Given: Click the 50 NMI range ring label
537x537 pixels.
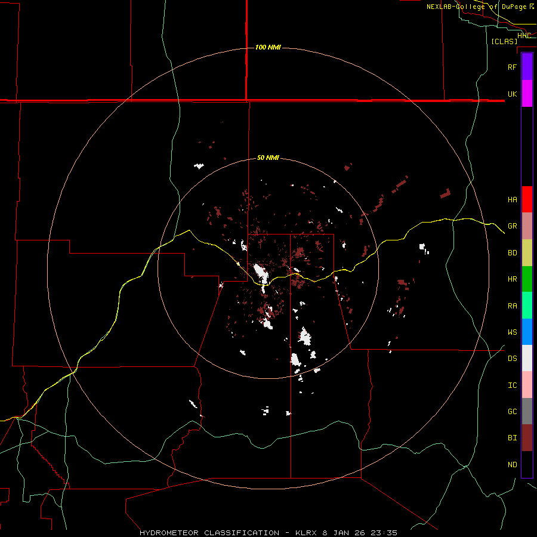Looking at the screenshot, I should pos(268,158).
